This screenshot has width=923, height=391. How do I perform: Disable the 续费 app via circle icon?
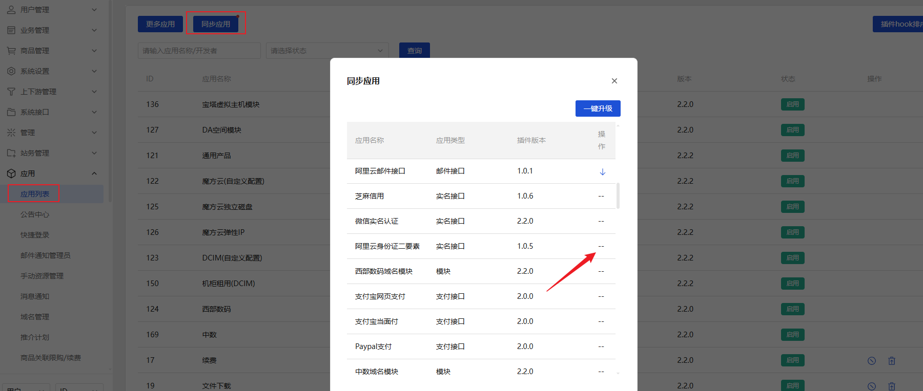(871, 361)
